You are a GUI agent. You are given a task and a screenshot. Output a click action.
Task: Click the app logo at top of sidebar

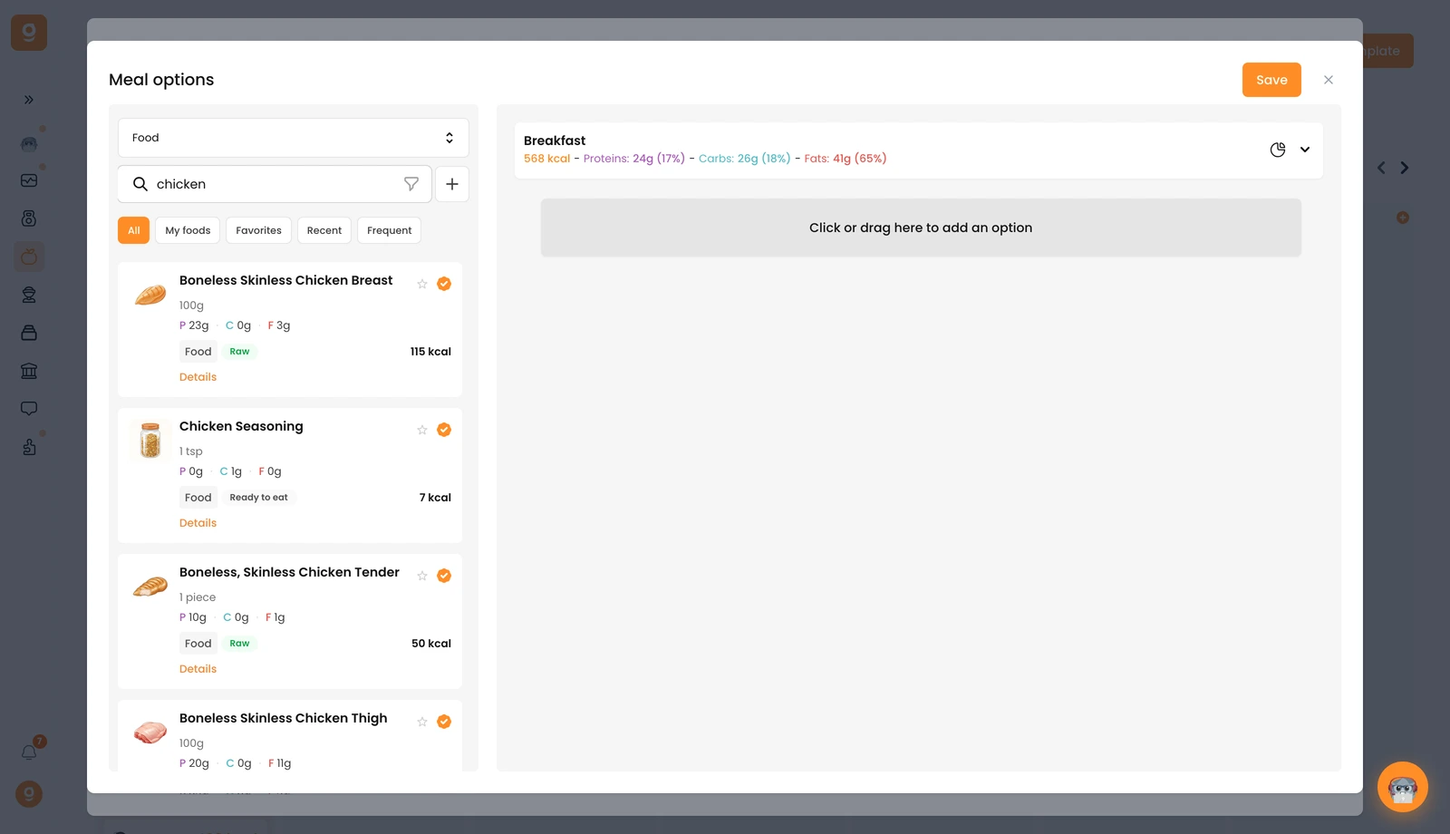pos(29,33)
